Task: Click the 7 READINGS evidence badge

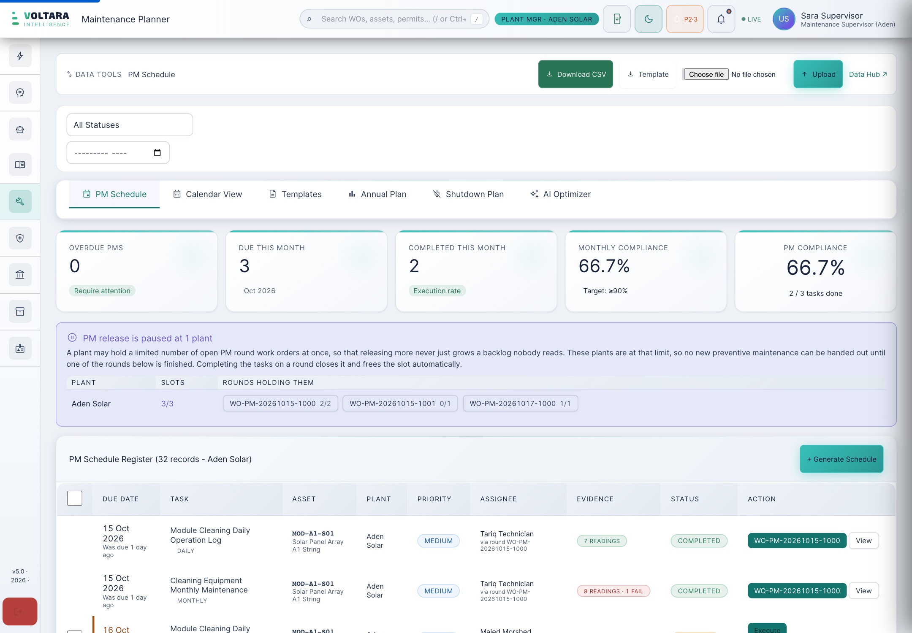Action: click(x=602, y=541)
